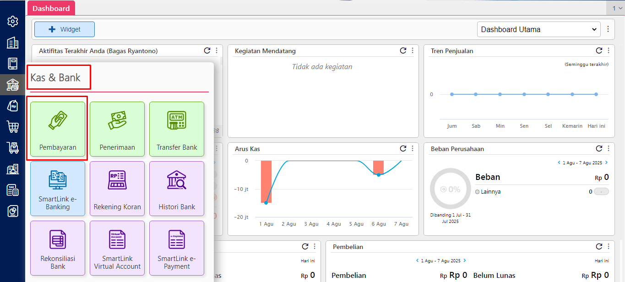Open the Penerimaan menu tile
The width and height of the screenshot is (625, 282).
[117, 129]
